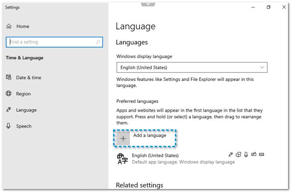Click the Home icon in sidebar
This screenshot has width=292, height=193.
(x=8, y=26)
